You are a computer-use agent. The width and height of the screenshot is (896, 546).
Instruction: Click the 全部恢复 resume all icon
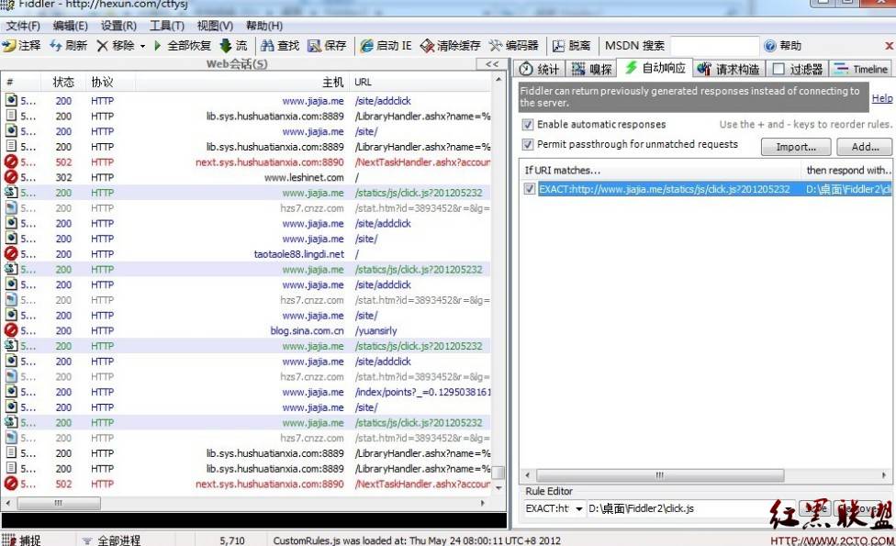pyautogui.click(x=158, y=46)
